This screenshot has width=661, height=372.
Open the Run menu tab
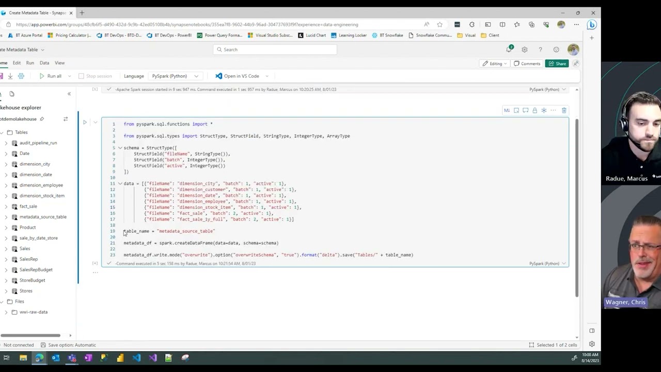(x=30, y=63)
